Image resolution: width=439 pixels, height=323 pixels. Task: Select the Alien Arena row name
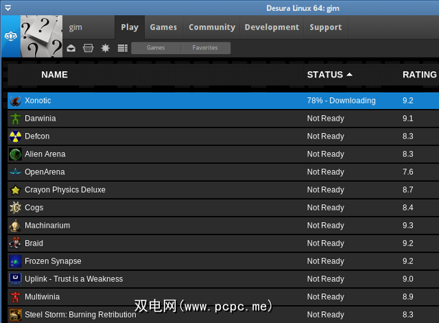[45, 154]
